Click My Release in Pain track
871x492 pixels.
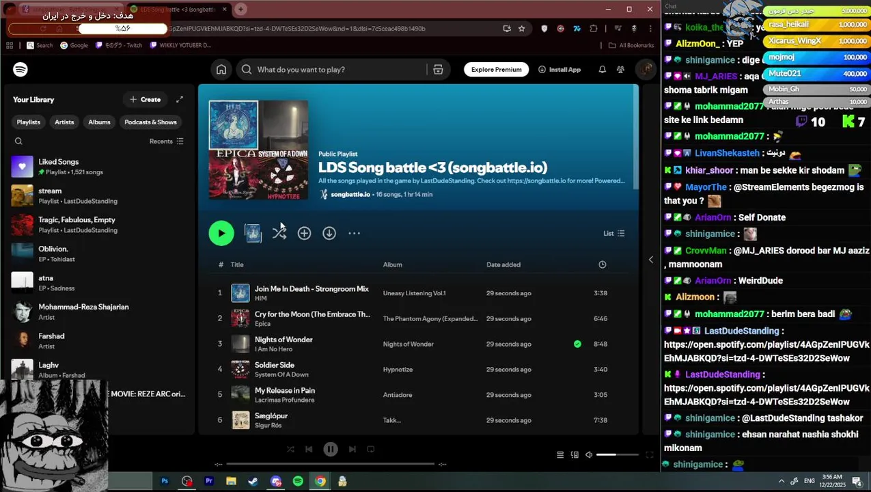coord(285,390)
